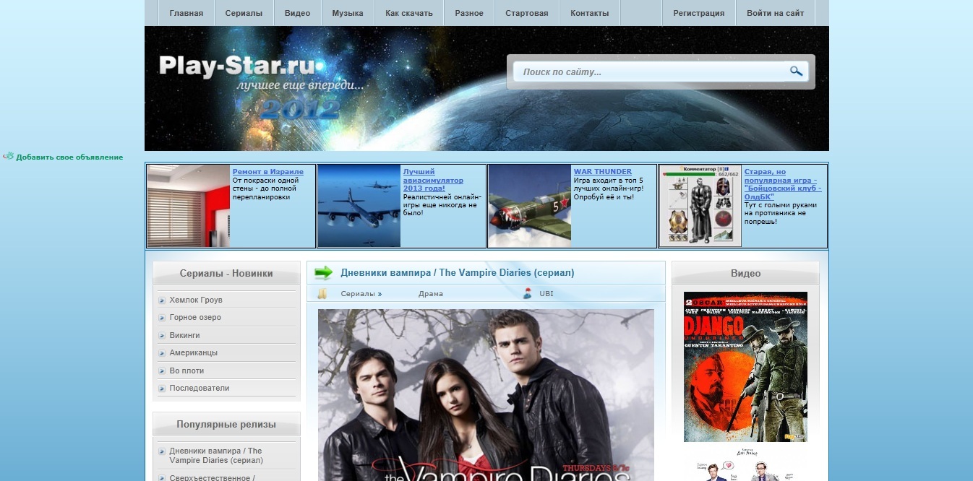The image size is (973, 481).
Task: Click the Популярные релизы panel heading
Action: point(226,425)
